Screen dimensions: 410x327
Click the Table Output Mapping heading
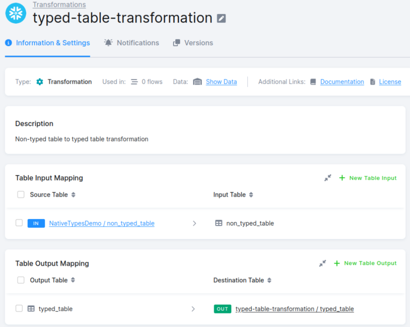[x=52, y=263]
